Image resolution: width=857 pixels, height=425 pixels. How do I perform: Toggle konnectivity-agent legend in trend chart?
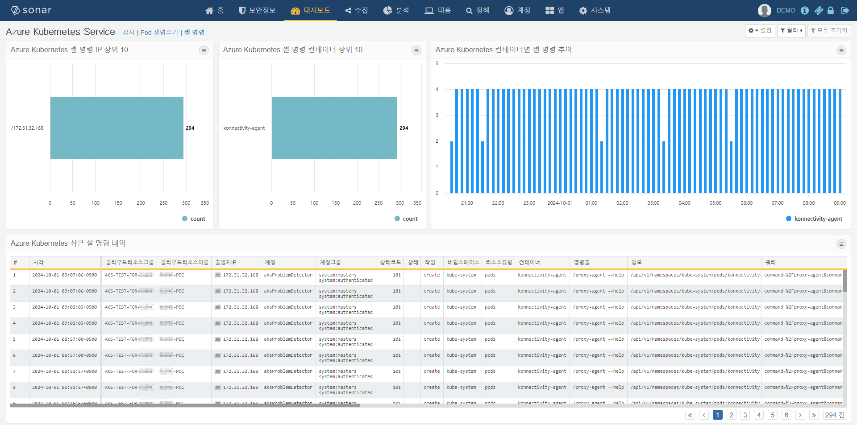[x=814, y=219]
